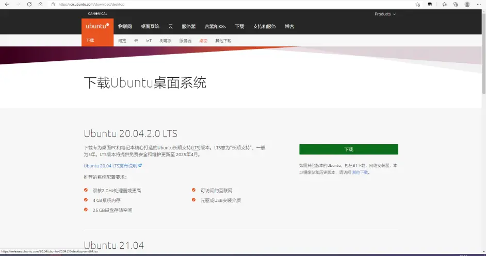Screen dimensions: 486x256
Task: Click the 光驱或USB安装介质 requirement
Action: (221, 200)
